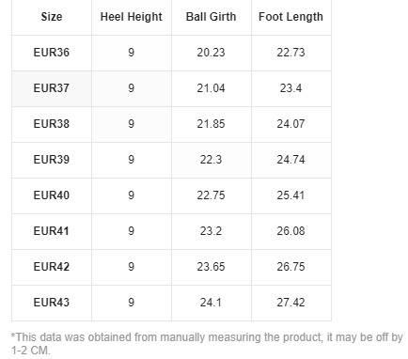Click the 20.23 ball girth value
The image size is (408, 359).
coord(211,53)
